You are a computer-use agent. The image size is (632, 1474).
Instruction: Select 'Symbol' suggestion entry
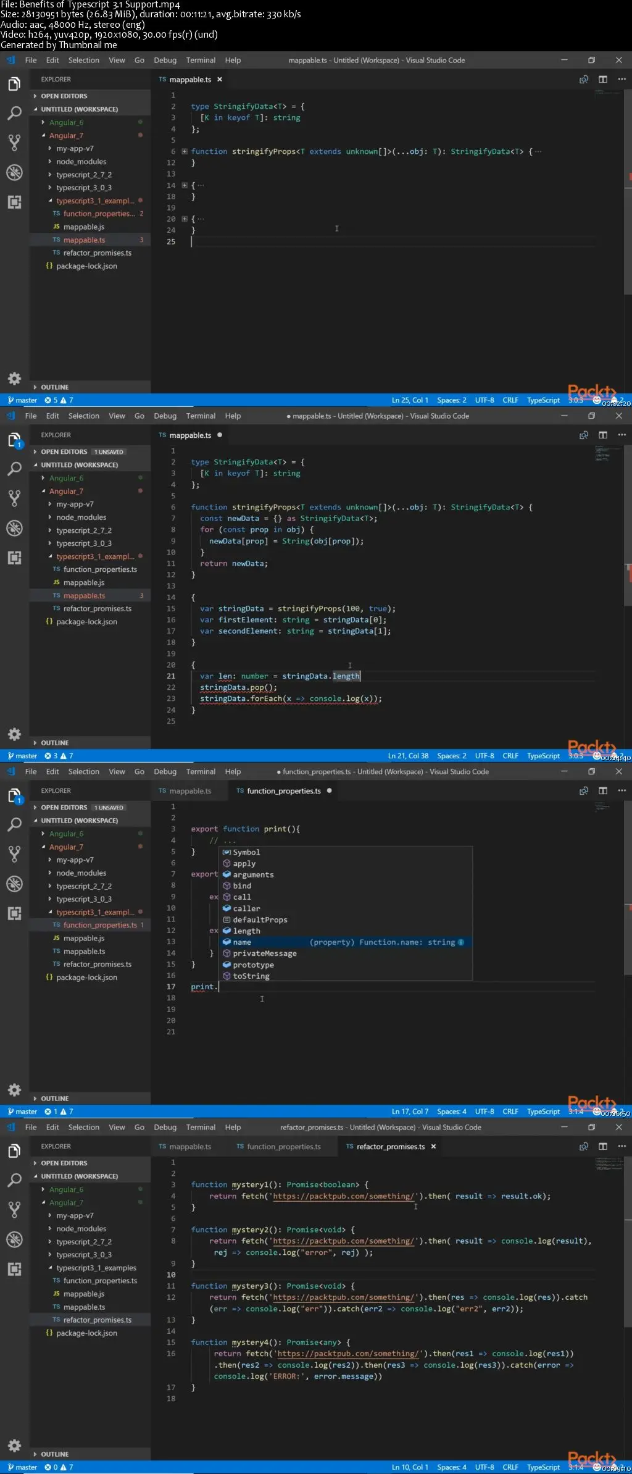point(346,852)
